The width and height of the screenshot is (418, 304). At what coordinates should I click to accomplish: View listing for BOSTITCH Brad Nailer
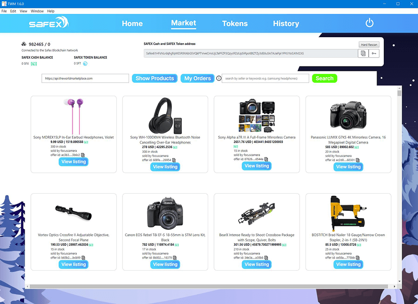click(349, 264)
